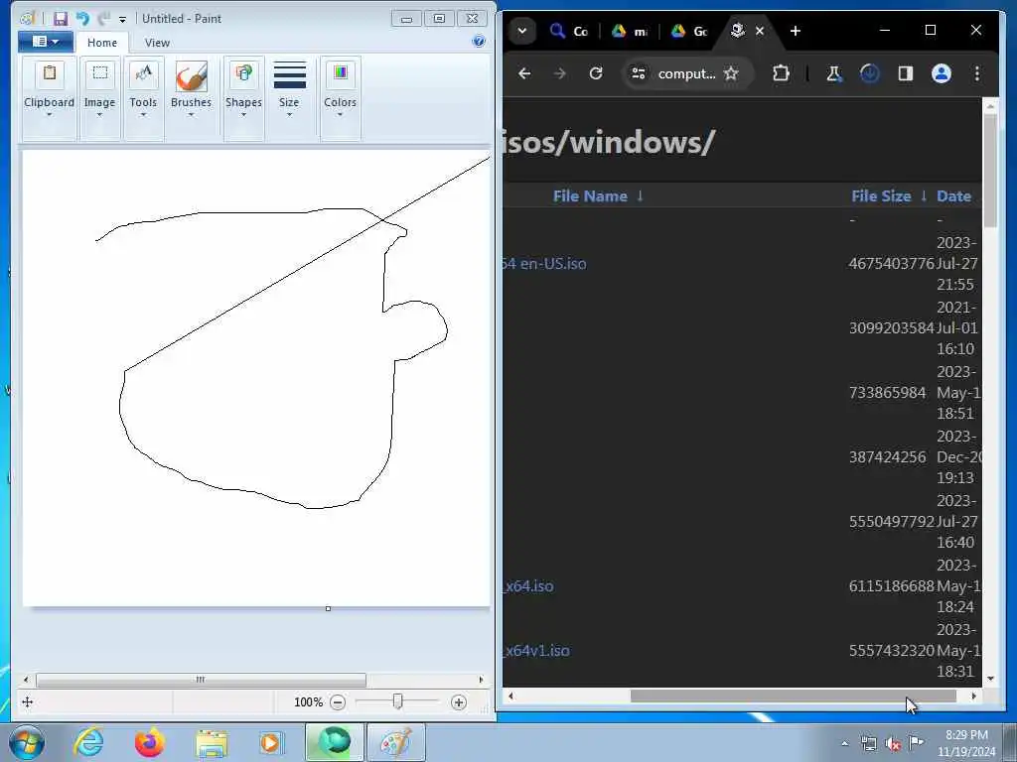Expand the Image group dropdown
Screen dimensions: 1017x762
[x=100, y=115]
